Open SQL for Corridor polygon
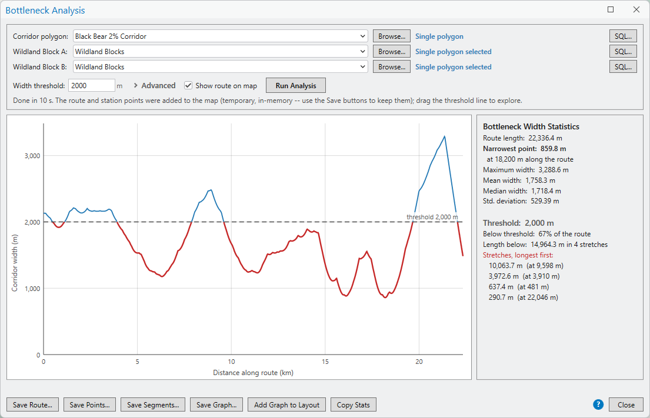This screenshot has width=650, height=418. pos(622,36)
